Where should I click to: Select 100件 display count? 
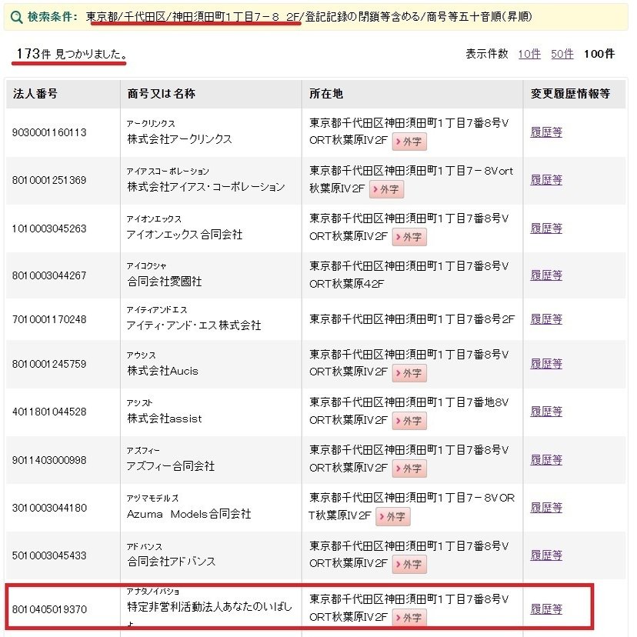[x=599, y=54]
